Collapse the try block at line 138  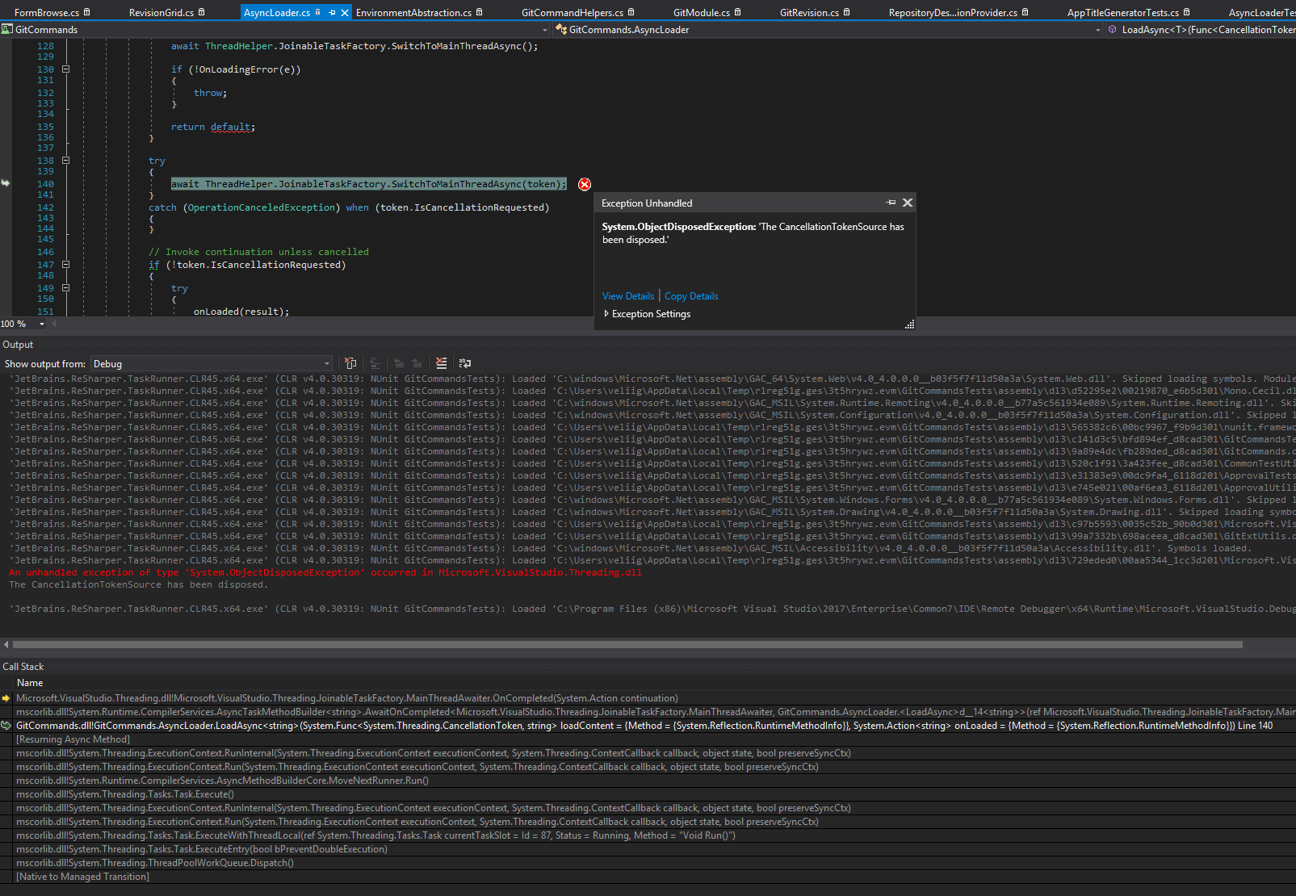pyautogui.click(x=65, y=161)
